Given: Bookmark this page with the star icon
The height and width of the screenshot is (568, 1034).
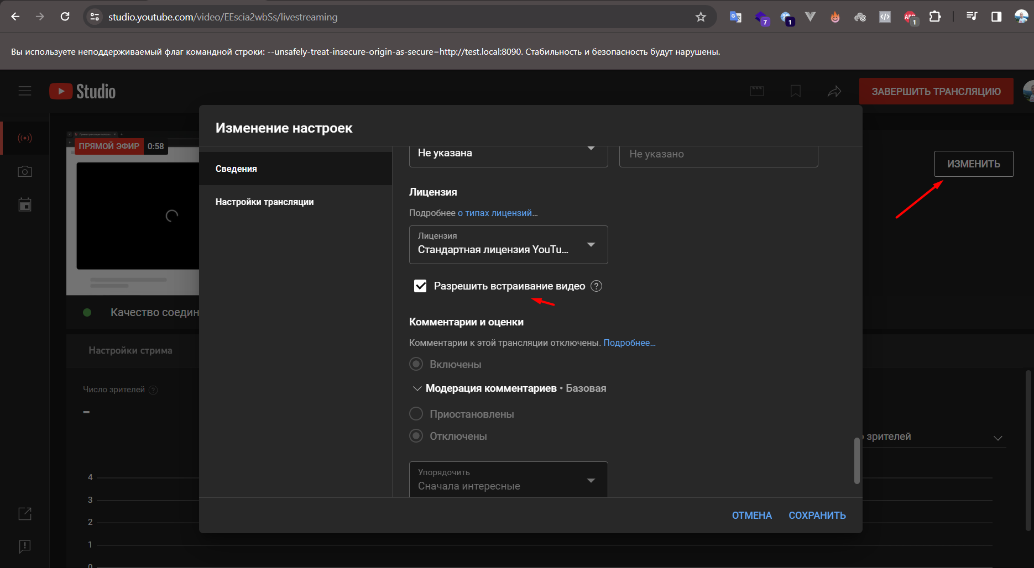Looking at the screenshot, I should tap(701, 17).
